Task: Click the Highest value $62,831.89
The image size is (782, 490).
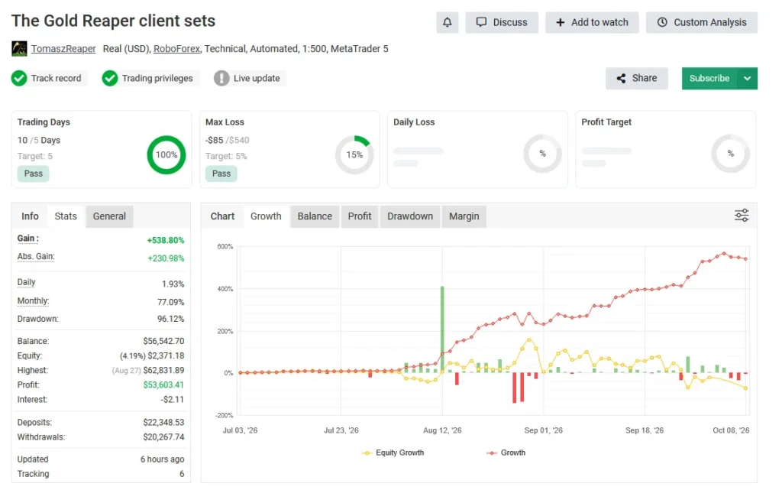Action: coord(163,371)
